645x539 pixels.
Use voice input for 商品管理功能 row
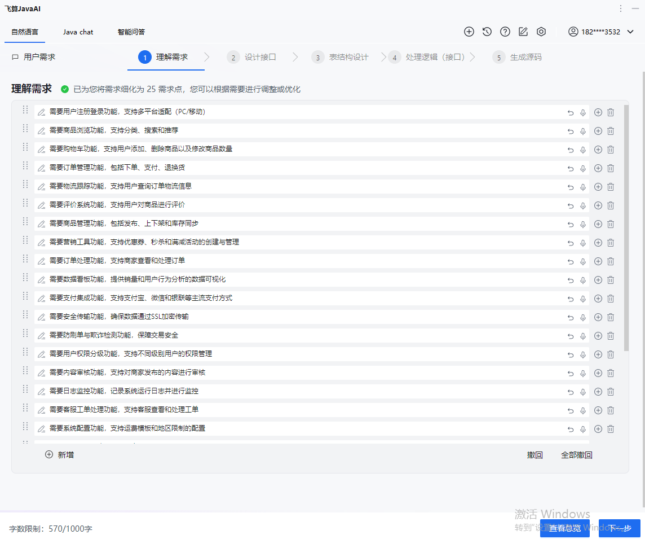pos(583,224)
